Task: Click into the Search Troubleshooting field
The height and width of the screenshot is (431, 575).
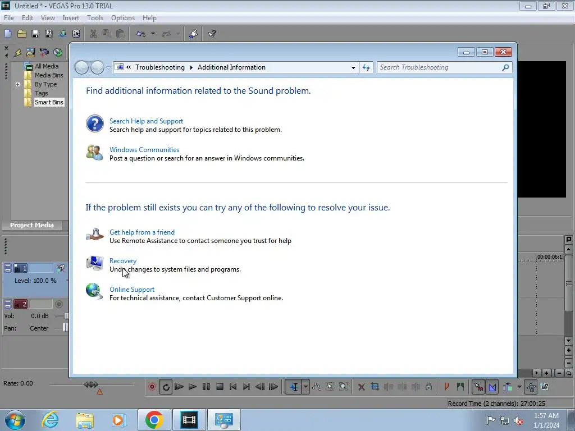Action: click(x=438, y=67)
